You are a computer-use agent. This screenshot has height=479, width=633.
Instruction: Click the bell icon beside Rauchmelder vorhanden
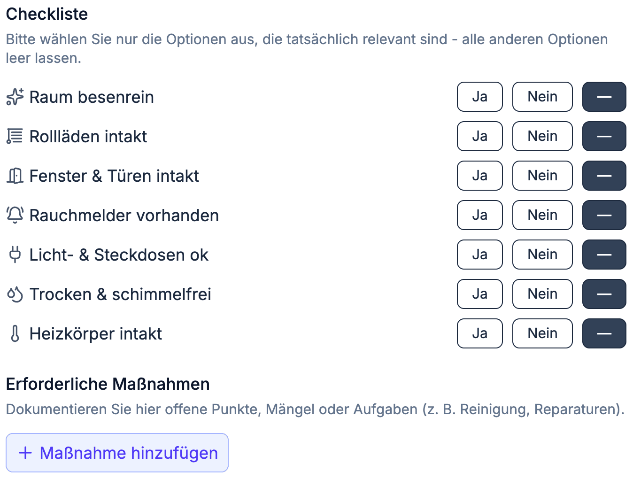click(15, 215)
